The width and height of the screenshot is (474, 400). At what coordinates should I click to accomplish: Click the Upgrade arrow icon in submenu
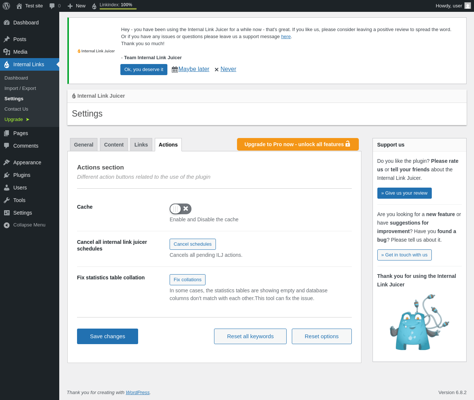click(27, 120)
